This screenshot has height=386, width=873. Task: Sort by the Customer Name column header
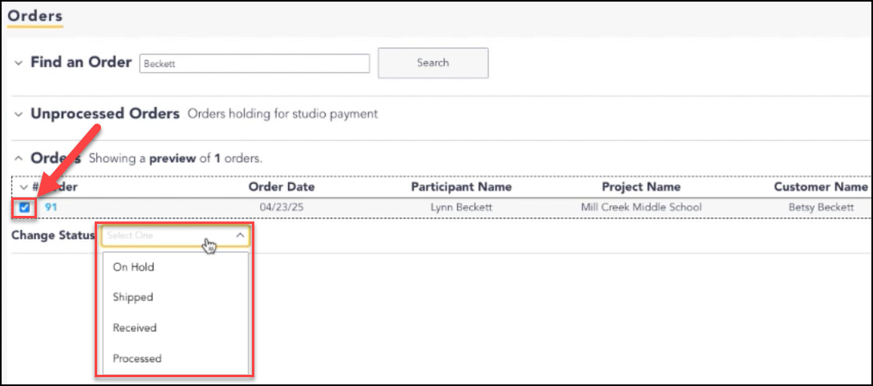tap(821, 187)
